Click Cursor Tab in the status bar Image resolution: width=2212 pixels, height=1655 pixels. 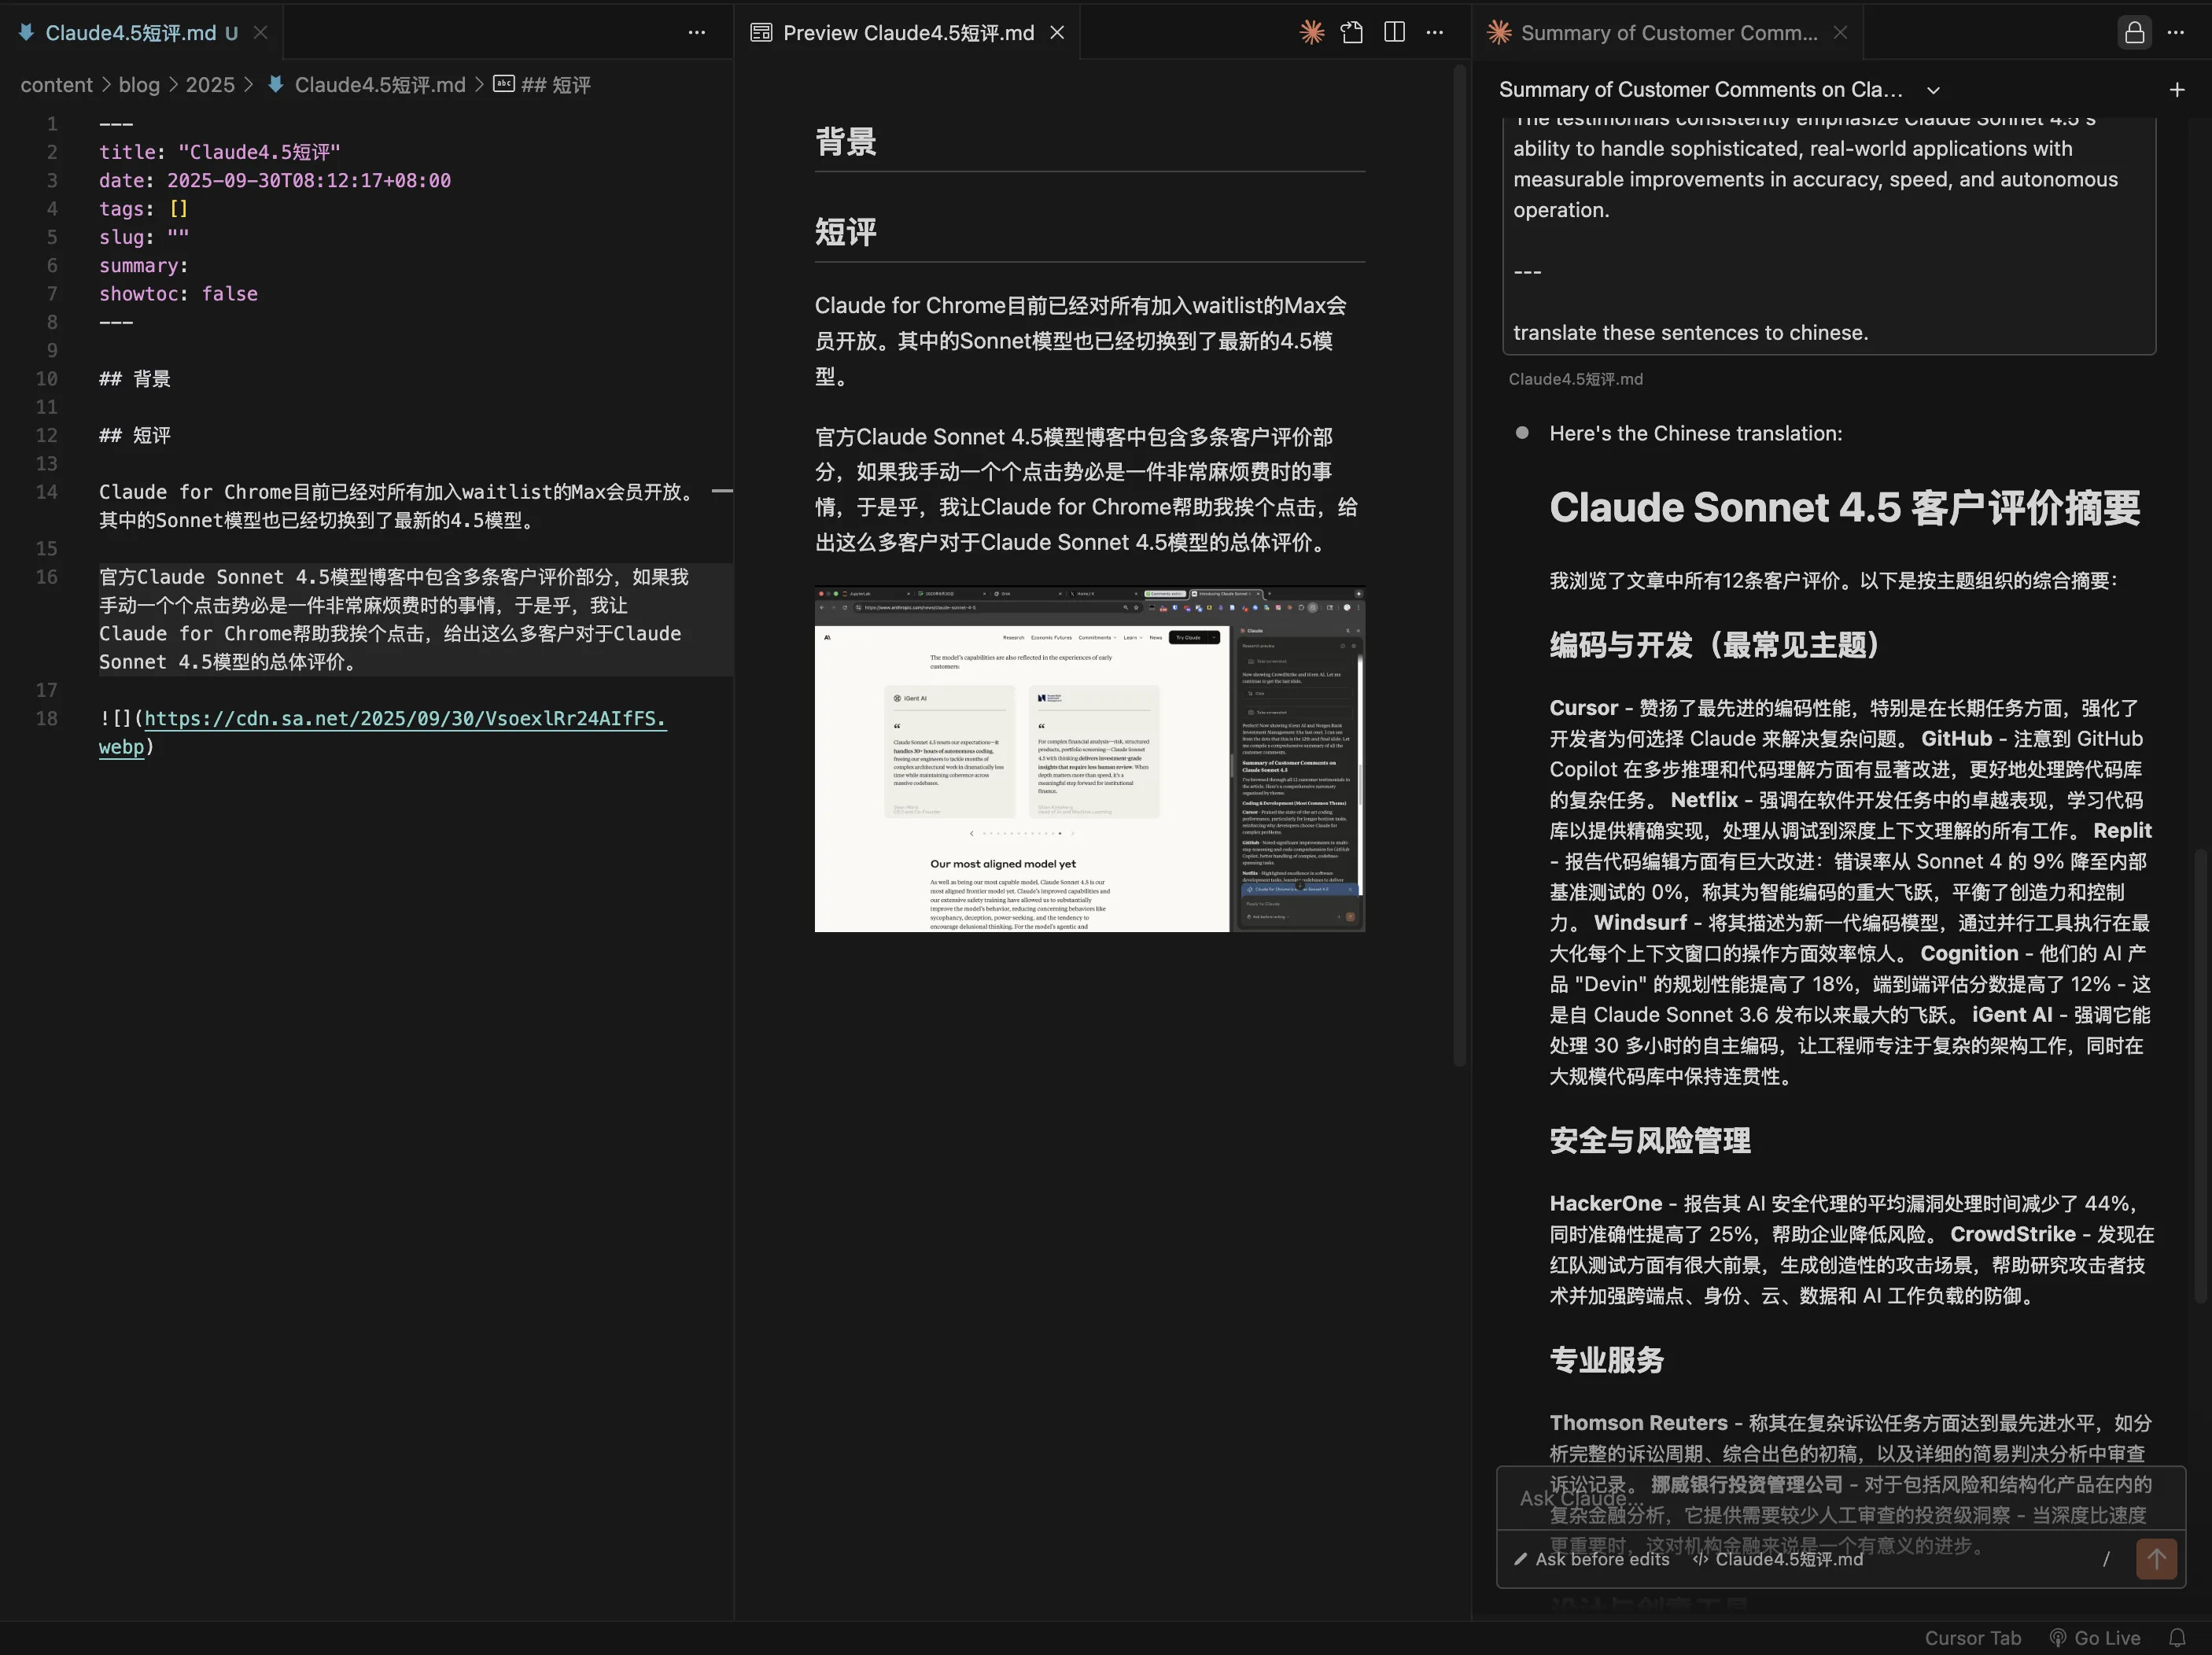coord(1972,1638)
